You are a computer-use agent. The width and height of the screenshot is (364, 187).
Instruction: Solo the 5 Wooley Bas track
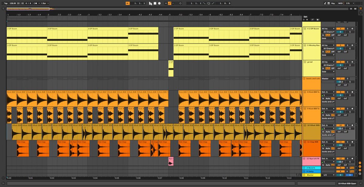coord(348,45)
